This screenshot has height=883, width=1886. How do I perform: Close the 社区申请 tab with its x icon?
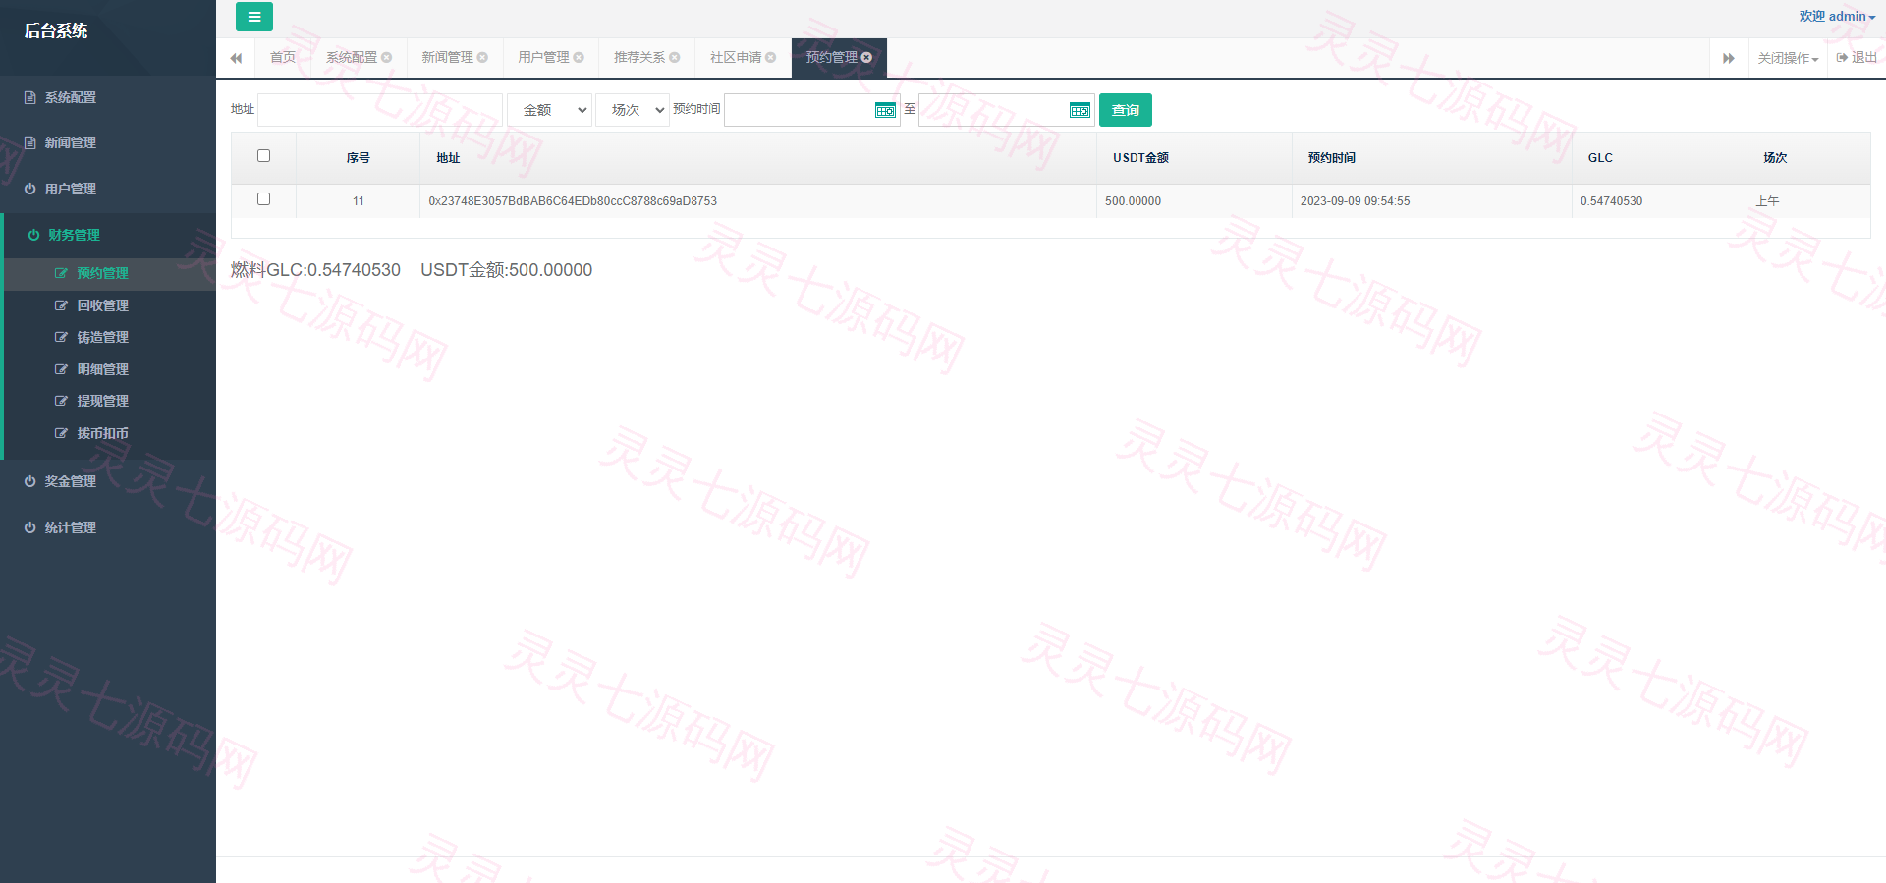tap(771, 58)
